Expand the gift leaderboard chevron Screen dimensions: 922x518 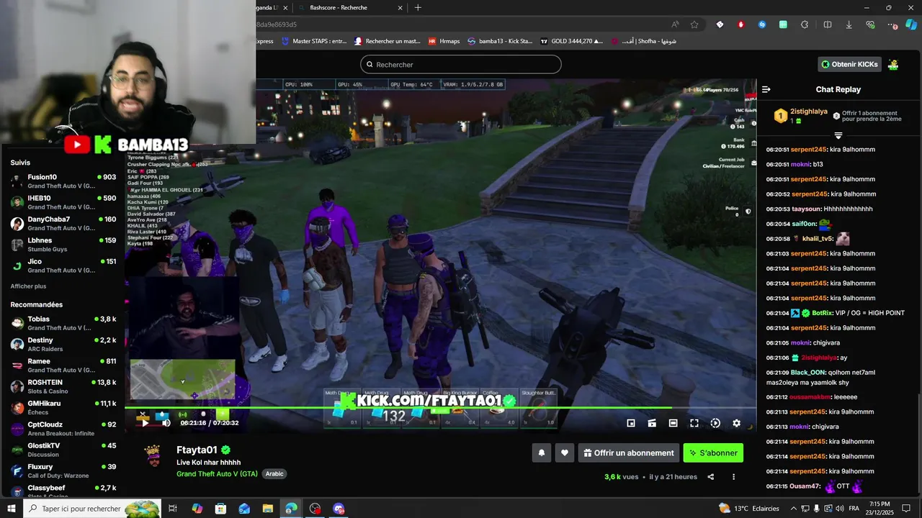tap(838, 135)
